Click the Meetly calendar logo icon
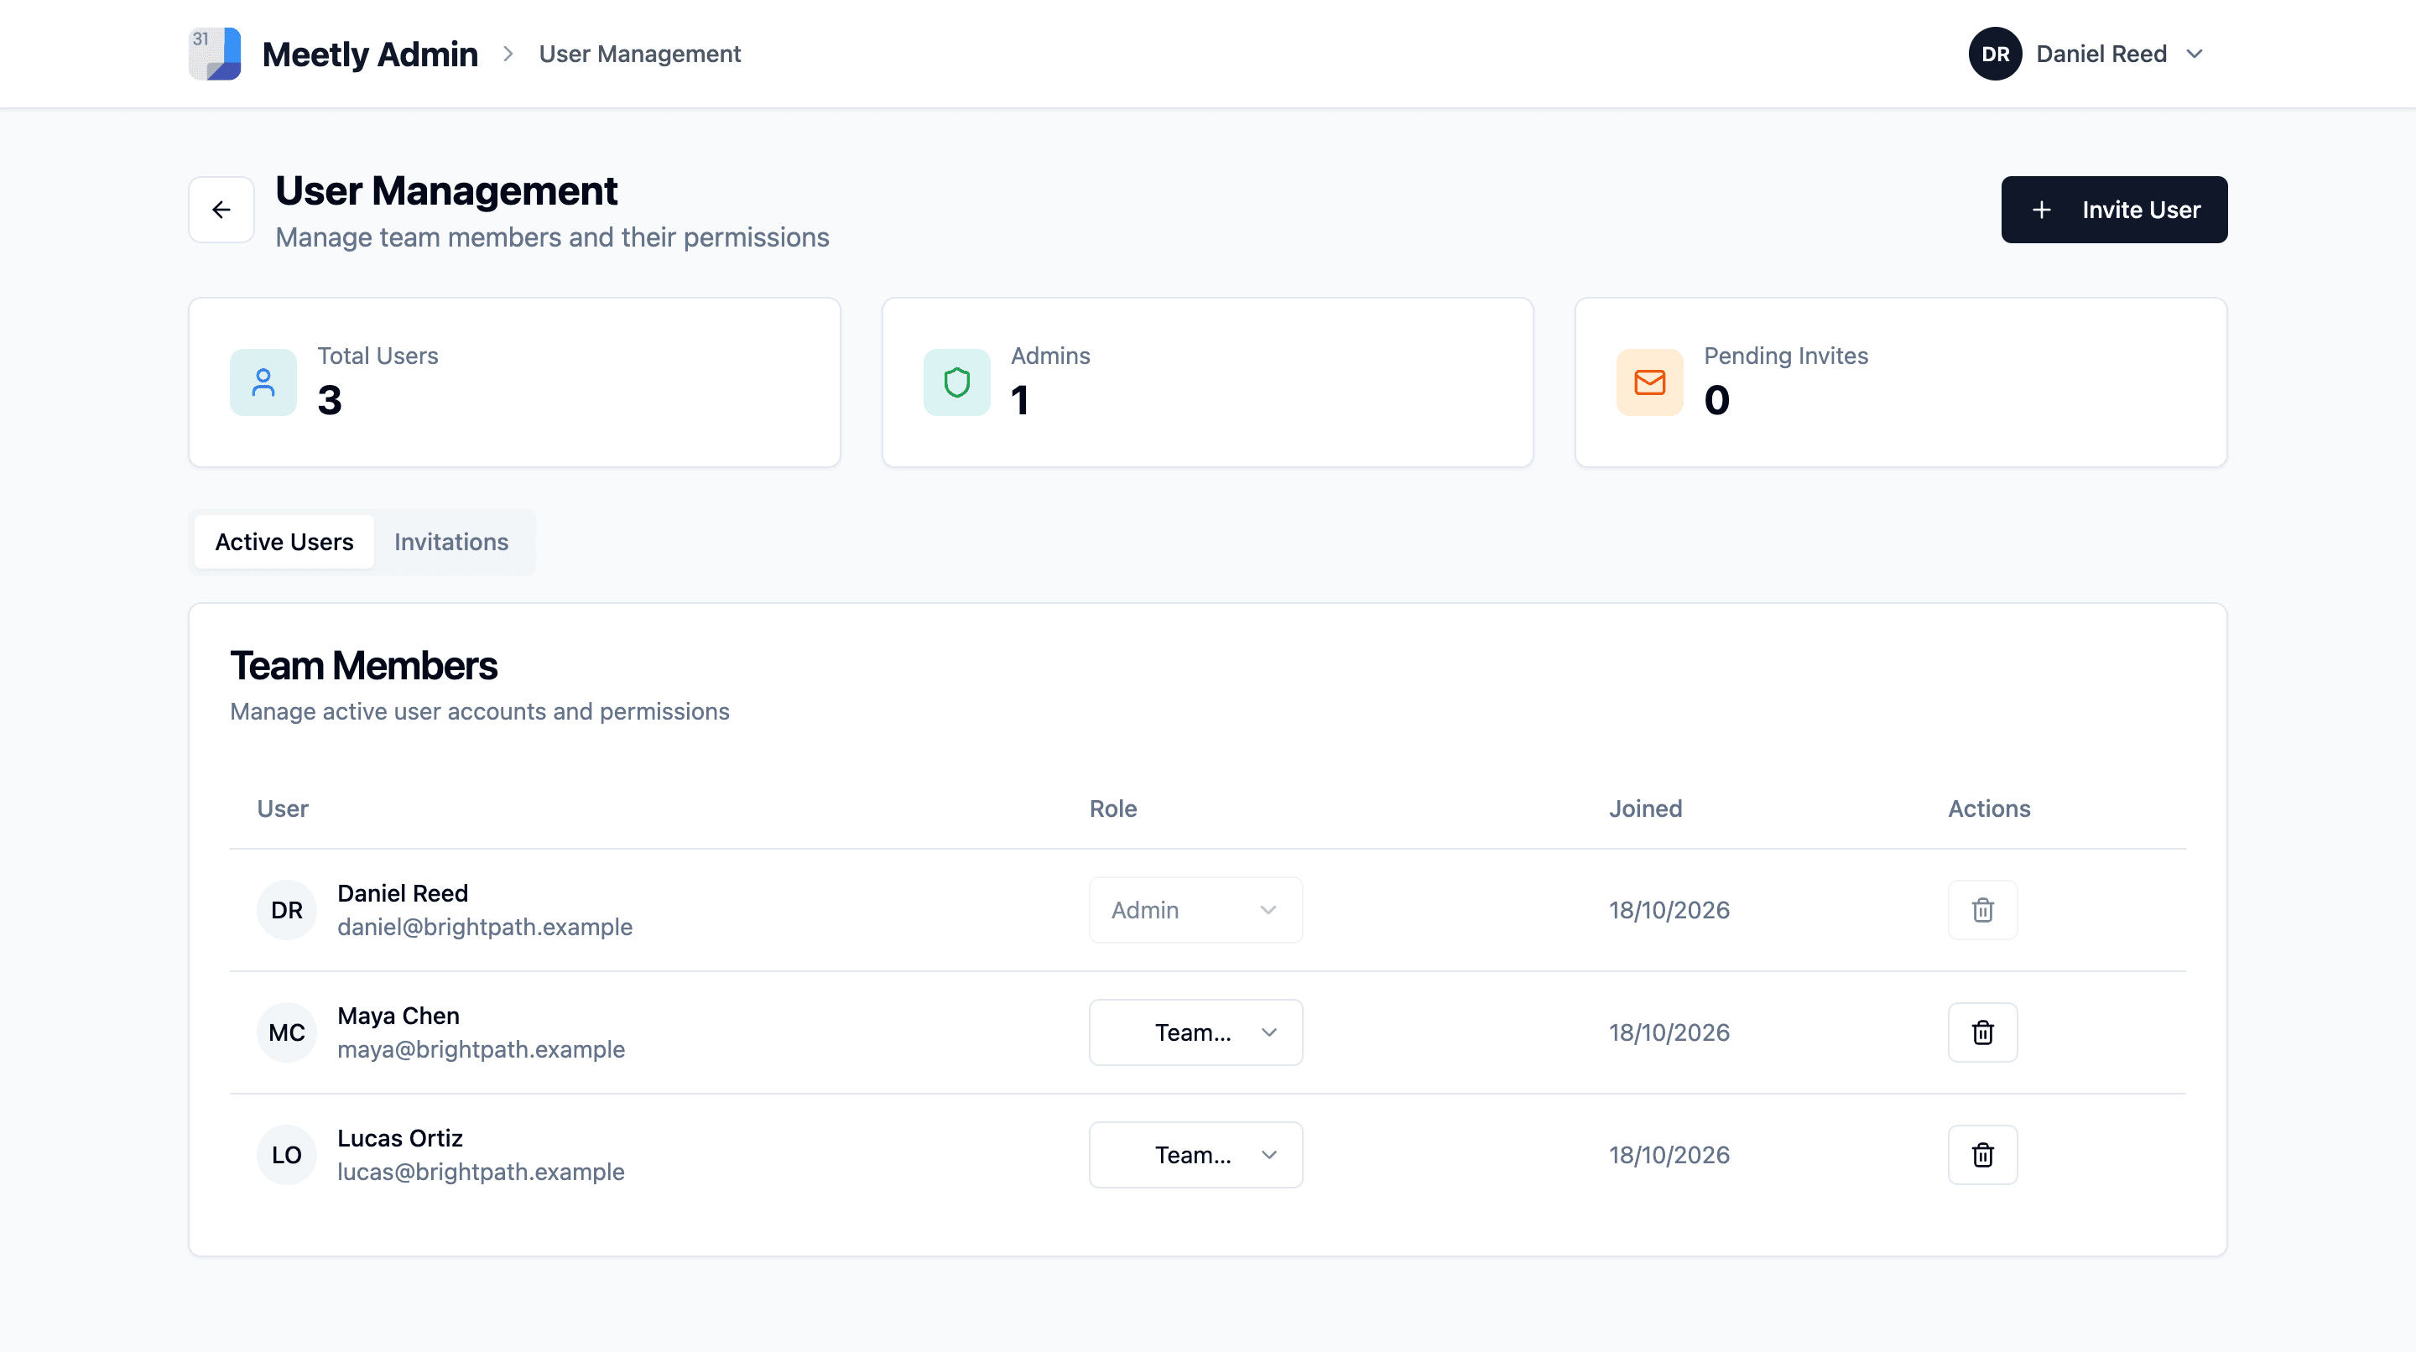The width and height of the screenshot is (2416, 1352). pos(215,54)
